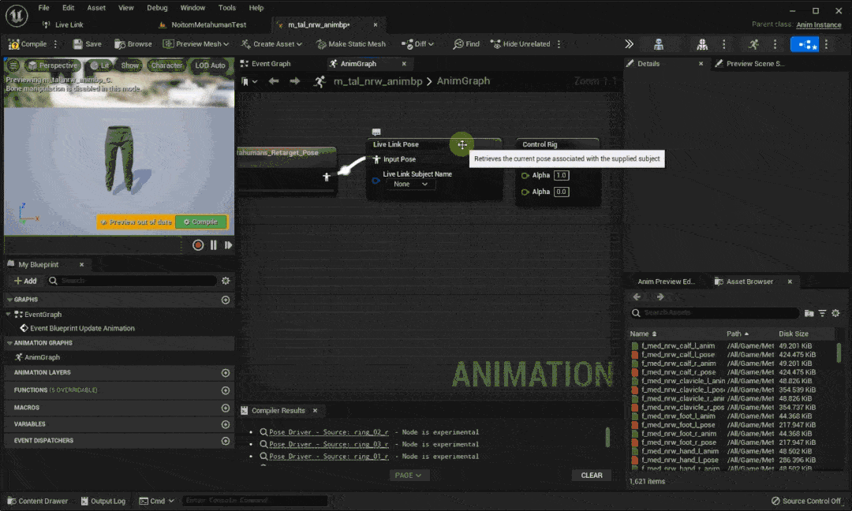Open My Blueprint settings gear

[x=226, y=281]
